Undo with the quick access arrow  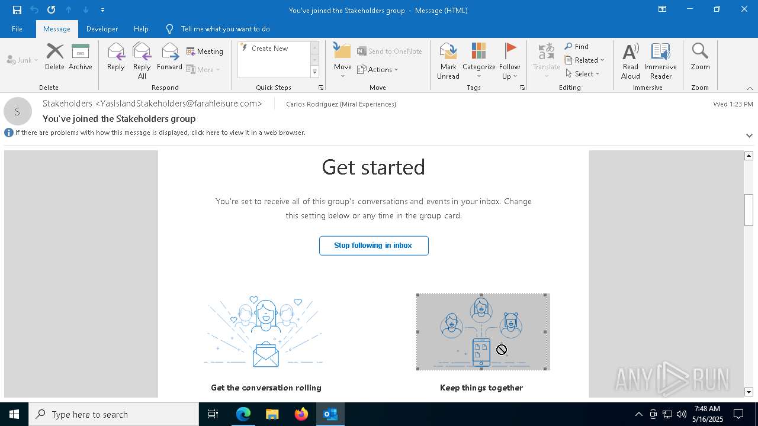(34, 10)
